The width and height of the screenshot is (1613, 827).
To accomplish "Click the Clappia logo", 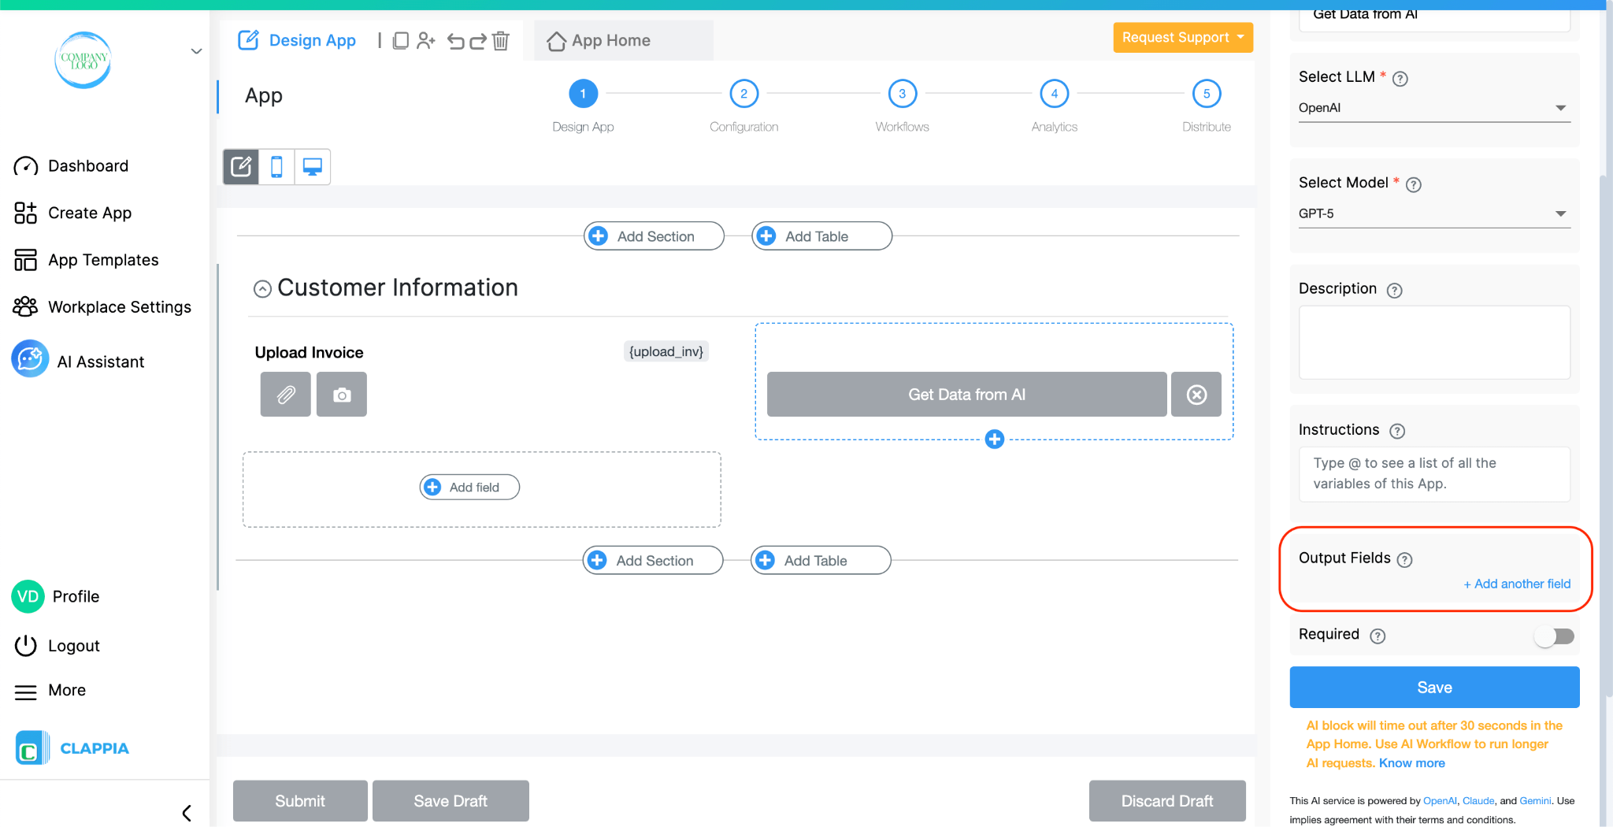I will click(72, 747).
